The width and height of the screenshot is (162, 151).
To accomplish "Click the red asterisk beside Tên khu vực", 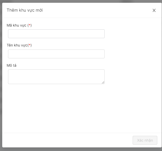I will coord(30,45).
